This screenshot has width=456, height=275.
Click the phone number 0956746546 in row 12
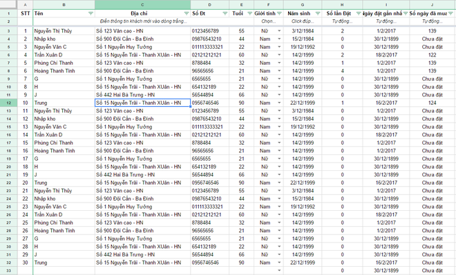[x=205, y=103]
